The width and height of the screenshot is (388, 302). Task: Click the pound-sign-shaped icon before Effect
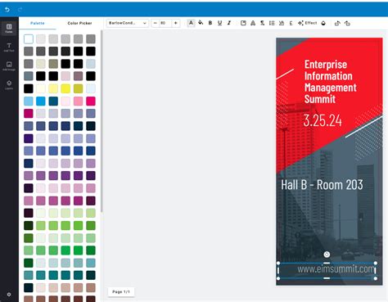tap(291, 23)
